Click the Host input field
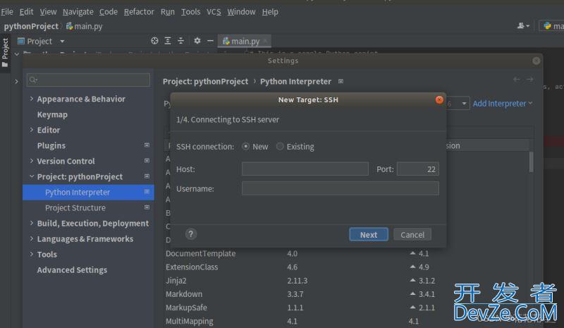The image size is (564, 328). click(305, 169)
